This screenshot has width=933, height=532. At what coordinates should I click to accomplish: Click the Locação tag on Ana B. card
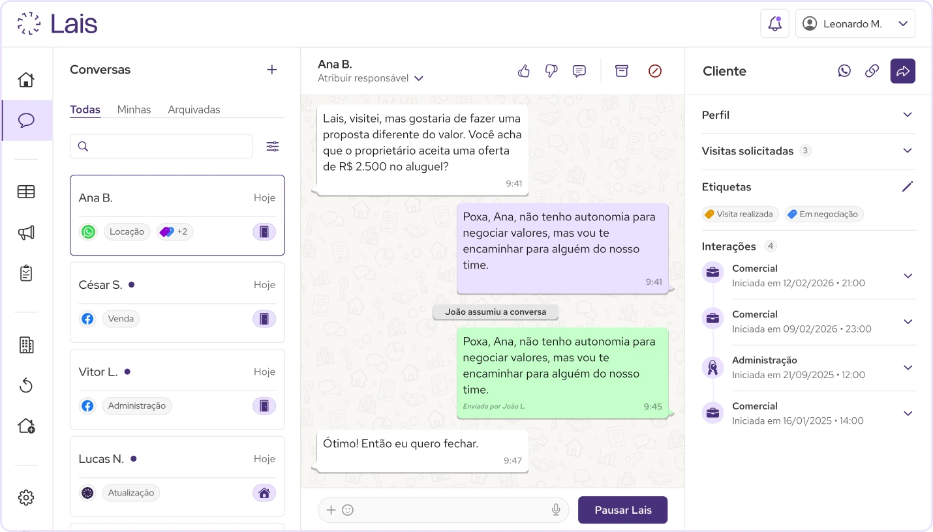(127, 231)
